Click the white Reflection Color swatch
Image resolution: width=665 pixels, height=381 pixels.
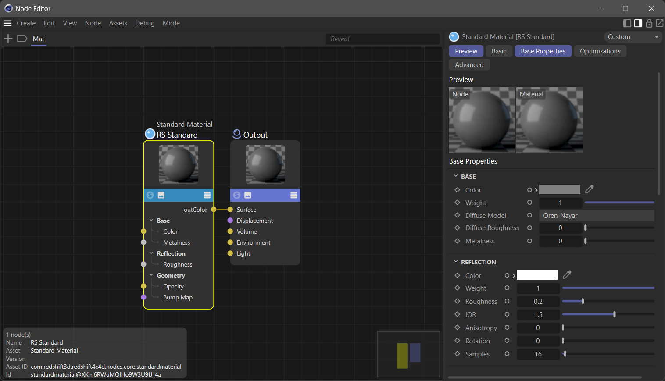coord(537,275)
